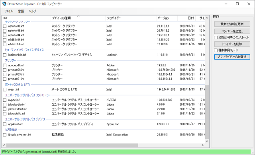
Task: Click version 21.110.1.1 cell
Action: coord(163,26)
